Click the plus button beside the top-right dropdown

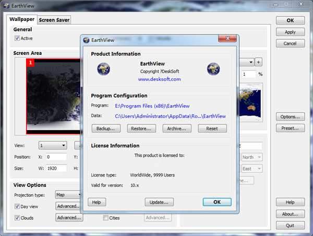pos(259,62)
